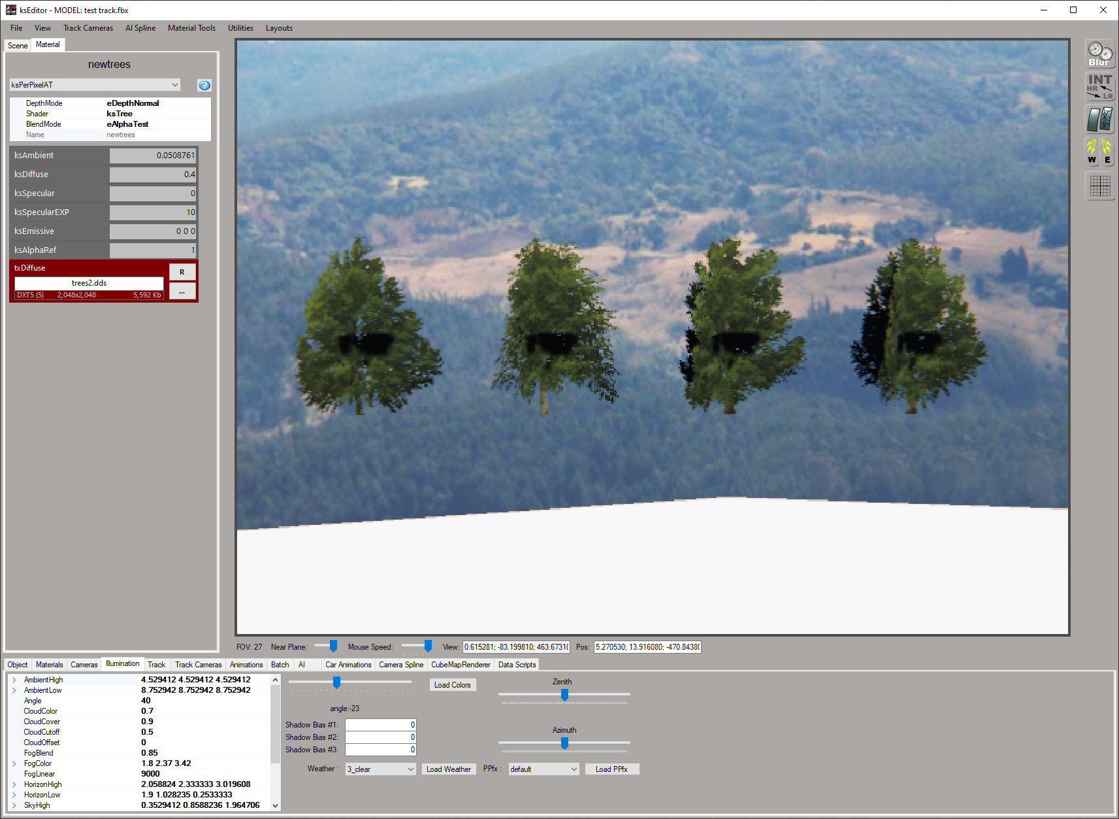Open the Material Tools menu
This screenshot has width=1119, height=819.
tap(191, 28)
